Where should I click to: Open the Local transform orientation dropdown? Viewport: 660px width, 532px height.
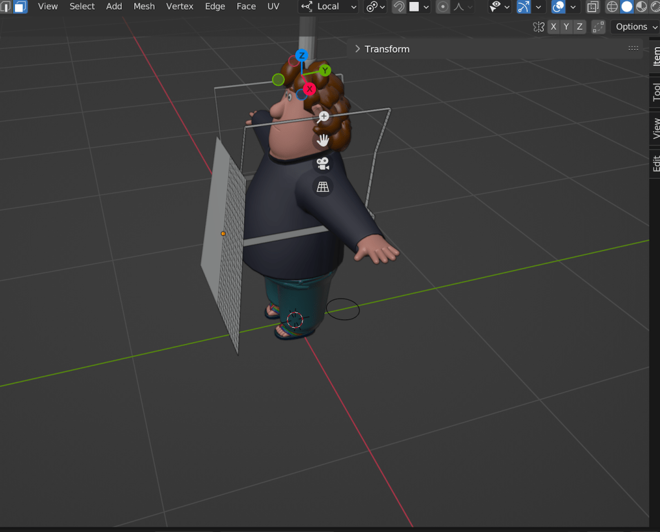(329, 6)
